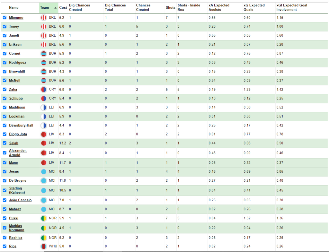The image size is (329, 252).
Task: Click the Burnley badge in Cornet's row
Action: click(44, 54)
